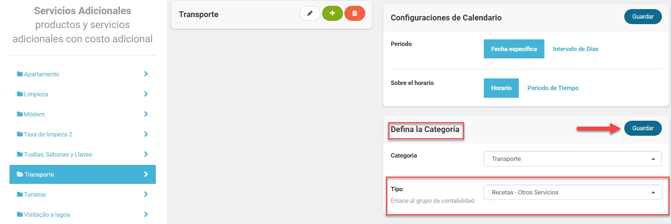
Task: Save the Configuraciones de Calendario settings
Action: point(643,17)
